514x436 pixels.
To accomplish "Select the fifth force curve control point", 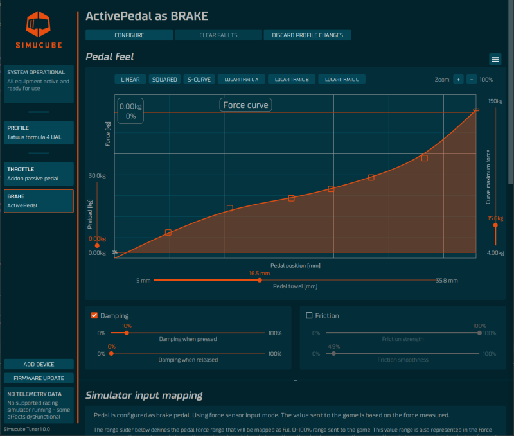I will pos(371,177).
